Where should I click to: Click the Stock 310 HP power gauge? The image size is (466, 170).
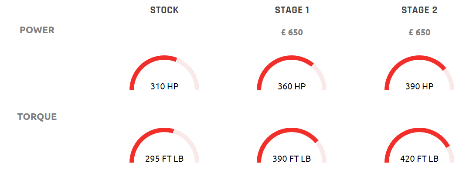[164, 73]
